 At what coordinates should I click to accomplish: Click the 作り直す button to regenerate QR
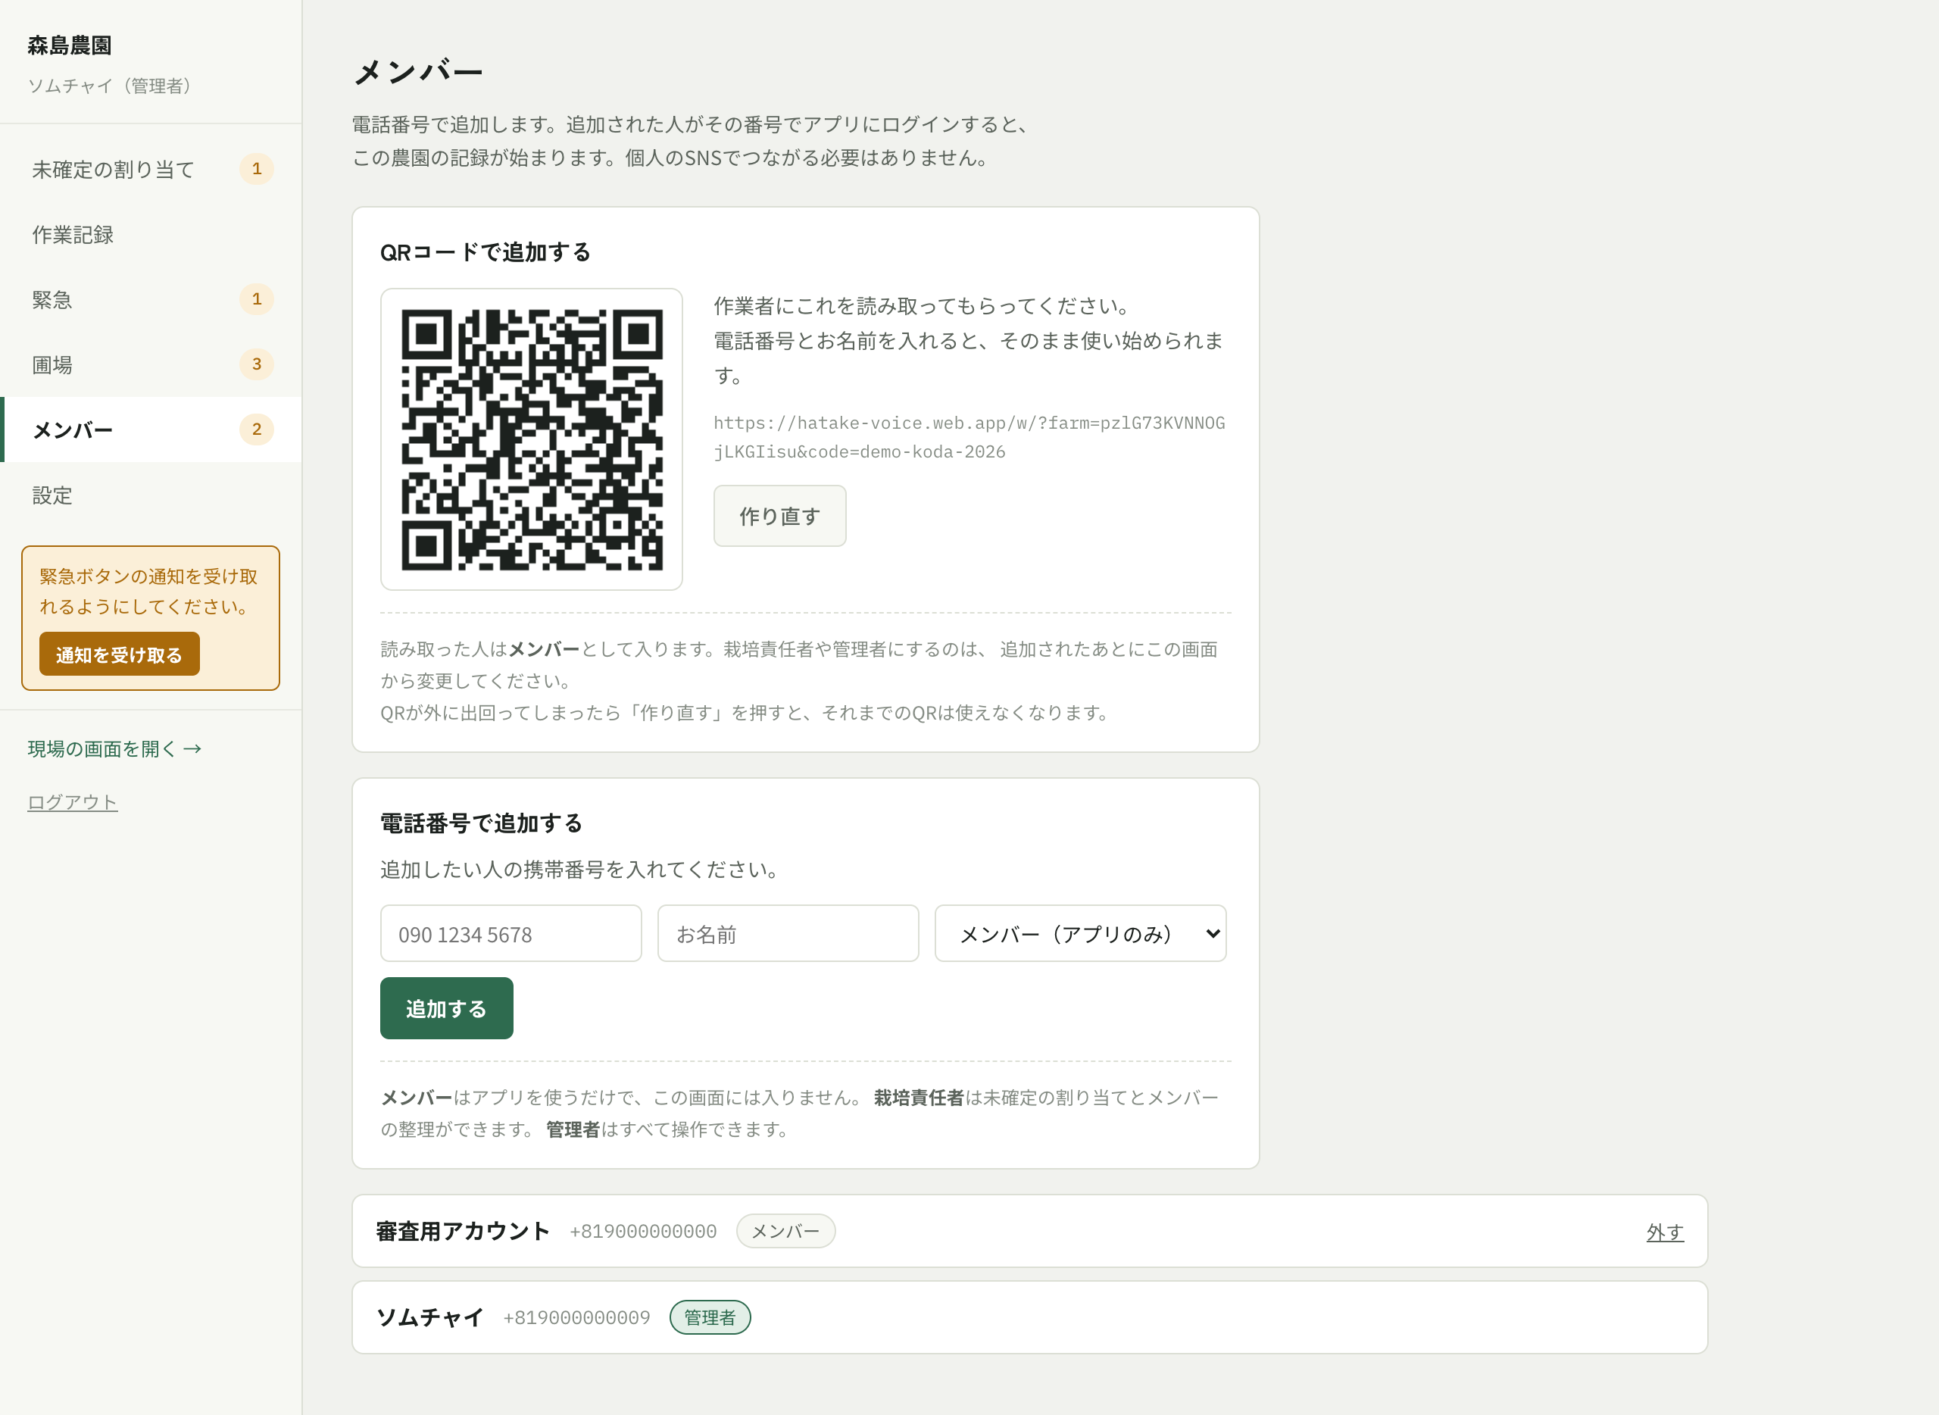[x=779, y=516]
